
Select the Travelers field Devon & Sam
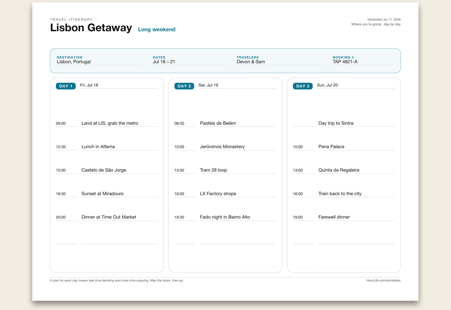coord(279,62)
